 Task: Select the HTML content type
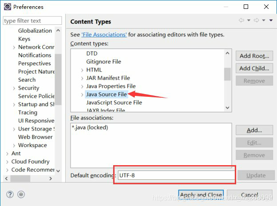[x=94, y=70]
